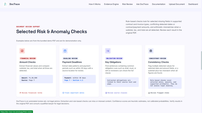Click the Payment: within 30 days line
The image size is (202, 113).
75,78
